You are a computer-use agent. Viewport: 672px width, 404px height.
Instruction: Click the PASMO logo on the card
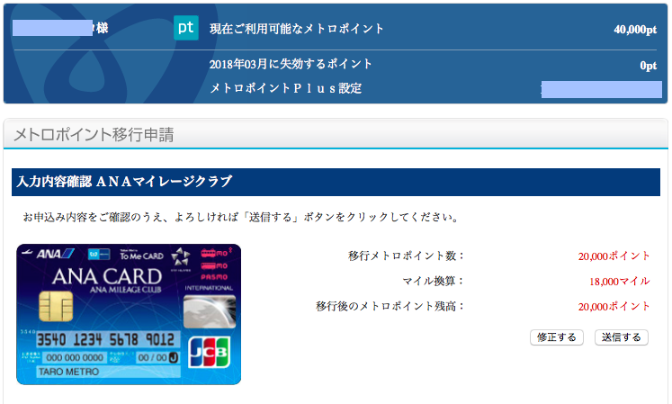pyautogui.click(x=214, y=277)
